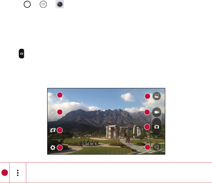Switch cameras with the rotate-camera icon
Viewport: 212px width, 183px height.
53,130
